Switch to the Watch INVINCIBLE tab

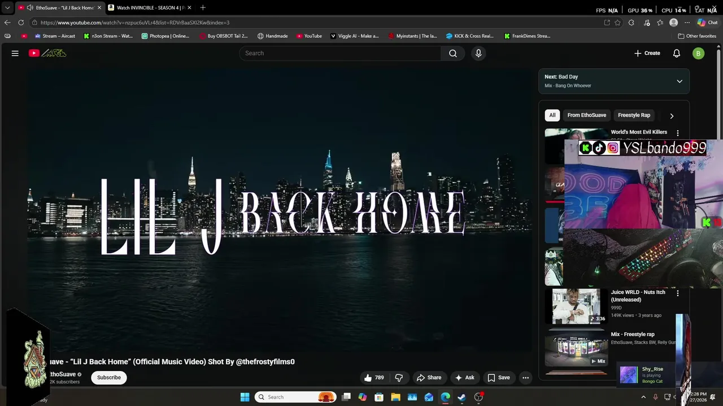click(x=150, y=8)
